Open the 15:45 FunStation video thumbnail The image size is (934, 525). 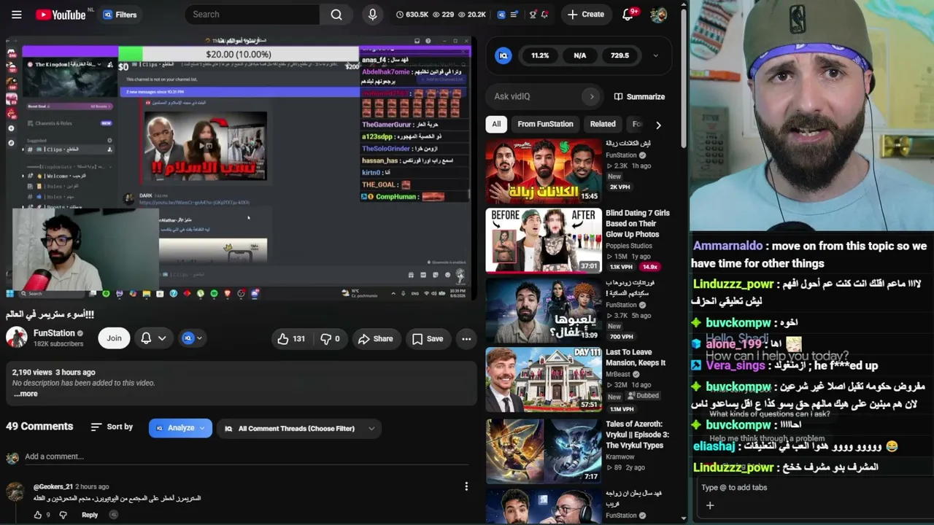pyautogui.click(x=544, y=171)
